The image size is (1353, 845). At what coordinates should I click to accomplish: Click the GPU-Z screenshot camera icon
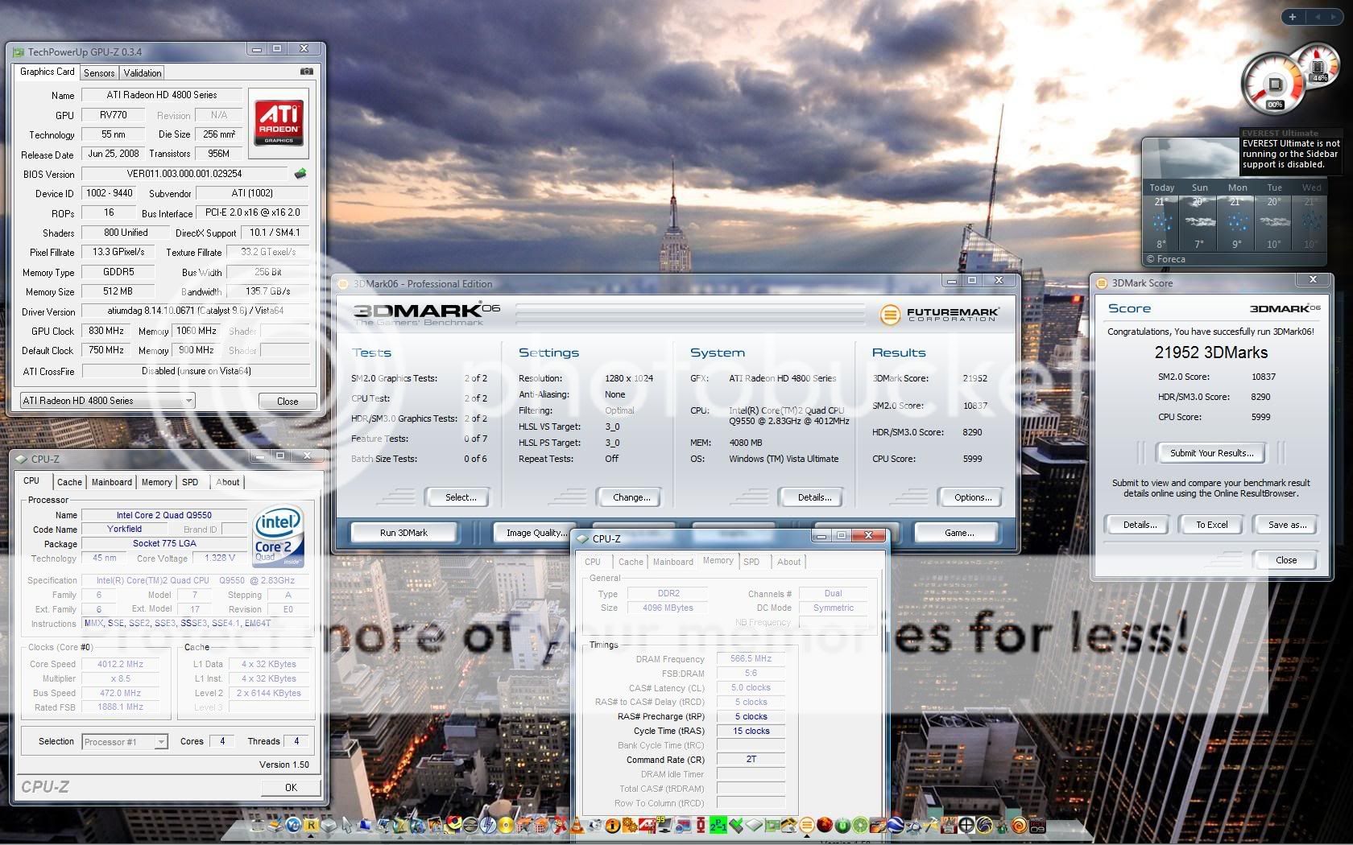tap(306, 72)
